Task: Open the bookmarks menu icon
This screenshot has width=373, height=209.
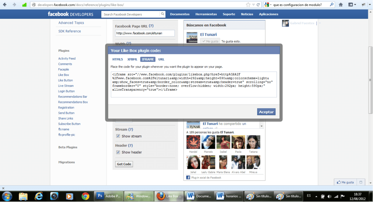Action: point(351,4)
